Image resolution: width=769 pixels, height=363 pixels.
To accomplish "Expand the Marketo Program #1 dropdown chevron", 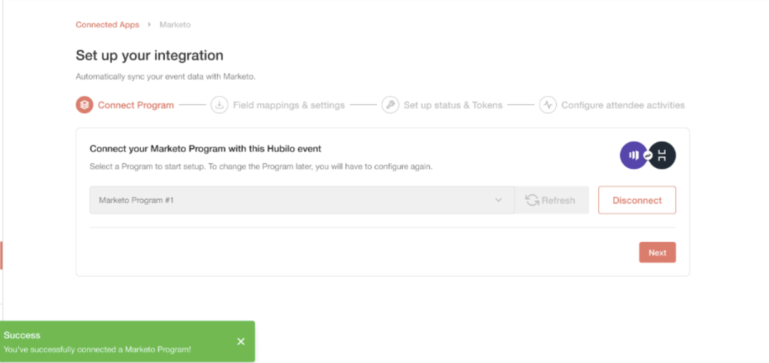I will coord(498,200).
